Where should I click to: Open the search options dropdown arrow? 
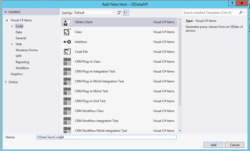[245, 12]
